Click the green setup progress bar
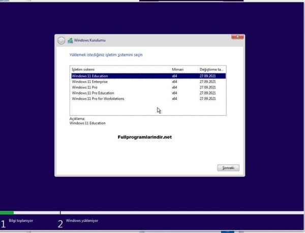Viewport: 305px width, 233px height. click(7, 212)
